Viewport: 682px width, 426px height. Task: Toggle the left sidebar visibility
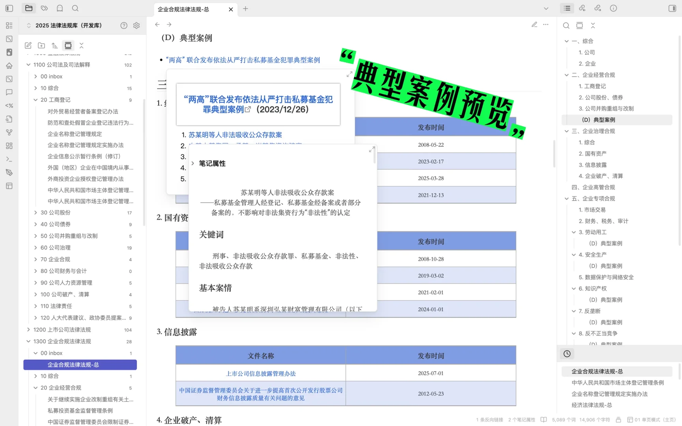9,8
